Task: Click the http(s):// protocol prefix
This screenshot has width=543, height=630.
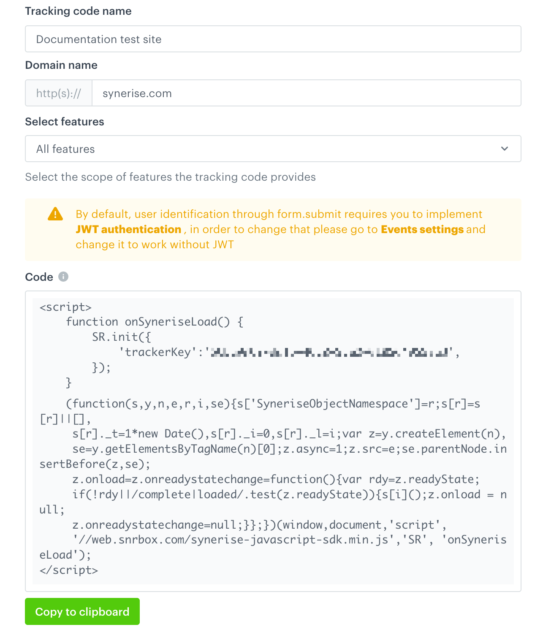Action: [58, 93]
